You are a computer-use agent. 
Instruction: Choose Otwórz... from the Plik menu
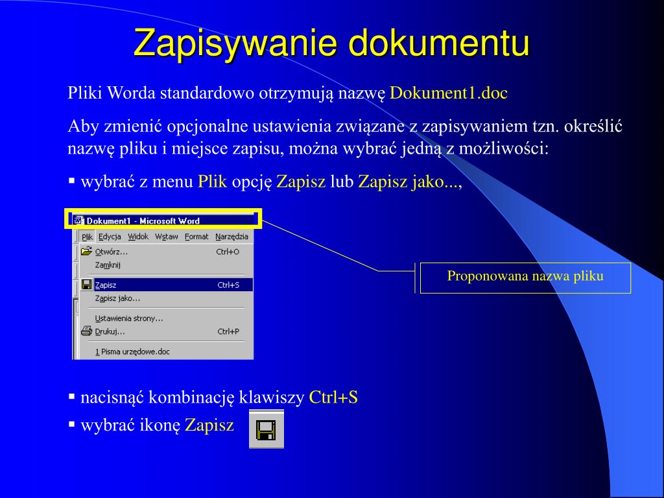point(167,252)
